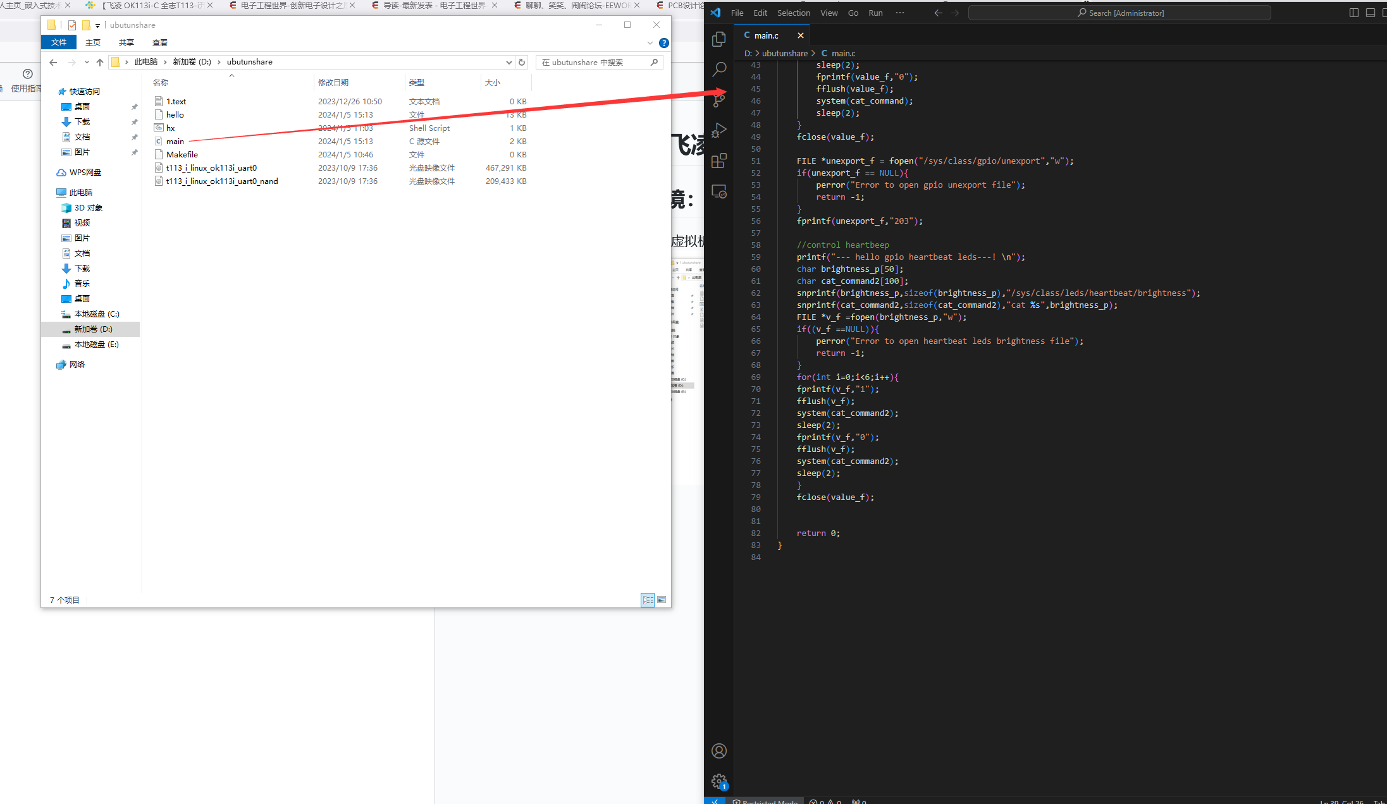1387x804 pixels.
Task: Open the Run menu in VS Code
Action: click(x=876, y=13)
